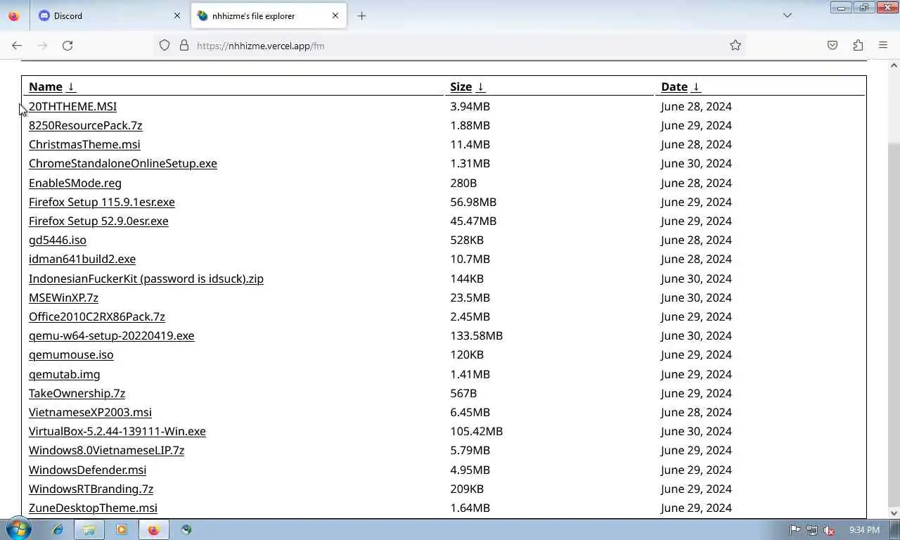Viewport: 900px width, 540px height.
Task: Download ChristmasTheme.msi
Action: click(x=84, y=144)
